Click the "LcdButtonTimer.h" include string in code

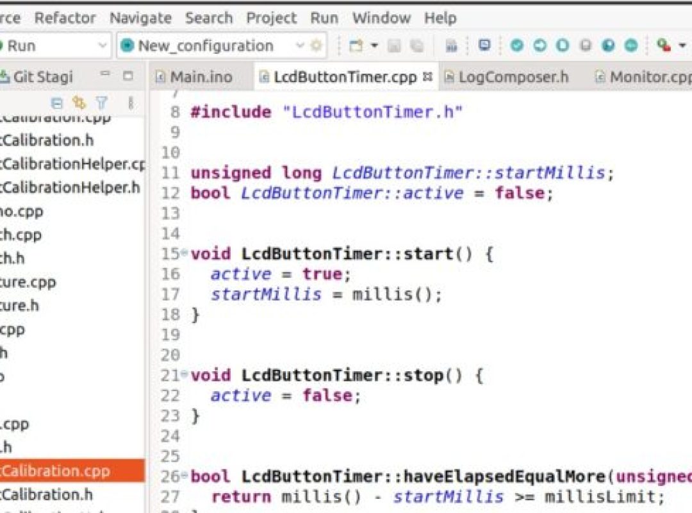(x=372, y=112)
